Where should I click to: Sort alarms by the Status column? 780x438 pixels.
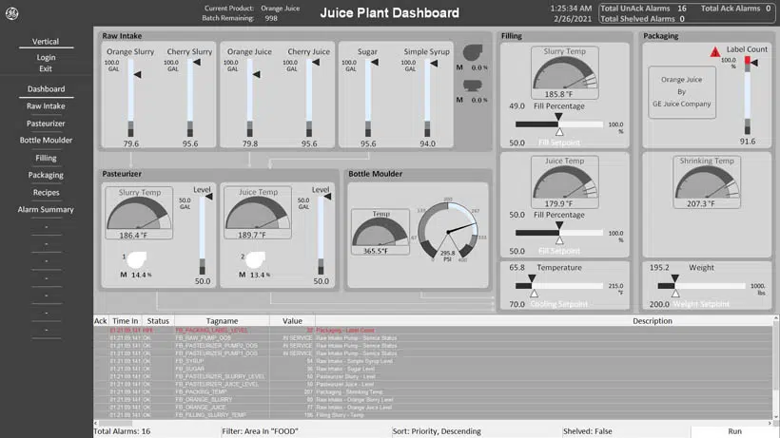point(158,321)
